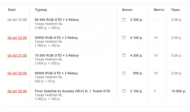
Task: Click the Приз column header
Action: click(x=175, y=10)
